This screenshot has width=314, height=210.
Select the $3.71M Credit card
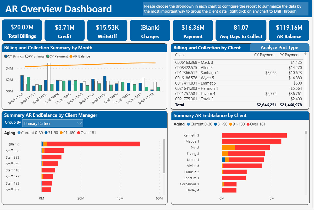pyautogui.click(x=64, y=30)
